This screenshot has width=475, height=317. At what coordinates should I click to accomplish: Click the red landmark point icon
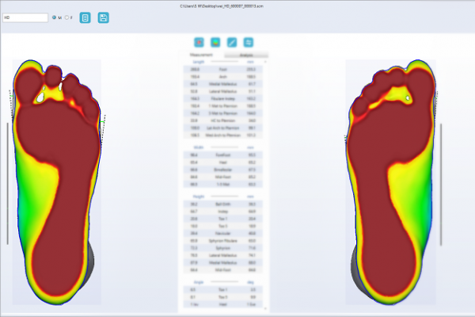(x=199, y=43)
